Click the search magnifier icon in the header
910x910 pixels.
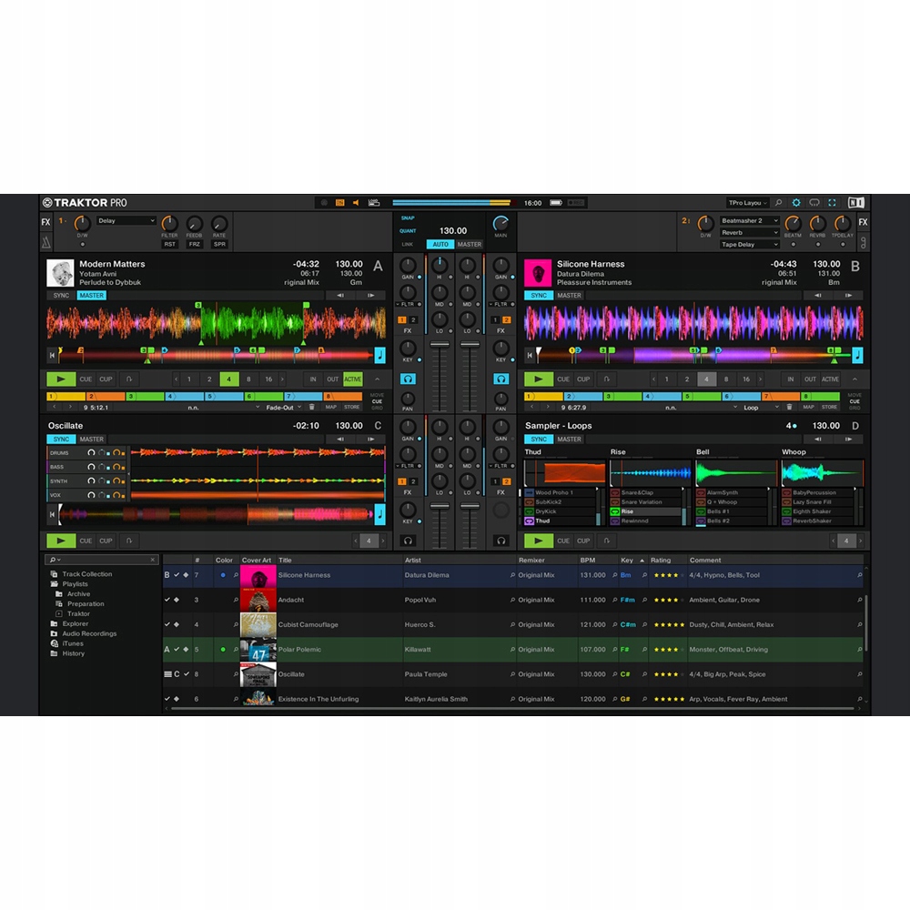pos(779,203)
